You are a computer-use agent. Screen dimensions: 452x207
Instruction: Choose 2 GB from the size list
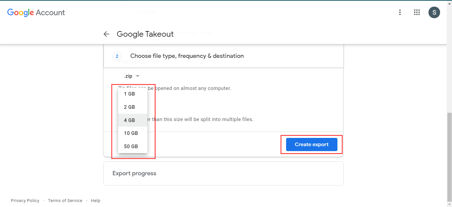[x=129, y=107]
